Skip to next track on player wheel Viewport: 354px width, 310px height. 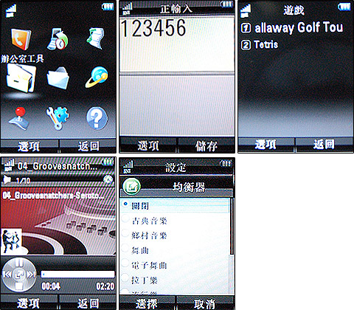click(31, 275)
